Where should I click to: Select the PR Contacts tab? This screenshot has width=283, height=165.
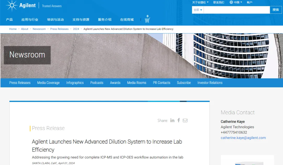pos(161,83)
